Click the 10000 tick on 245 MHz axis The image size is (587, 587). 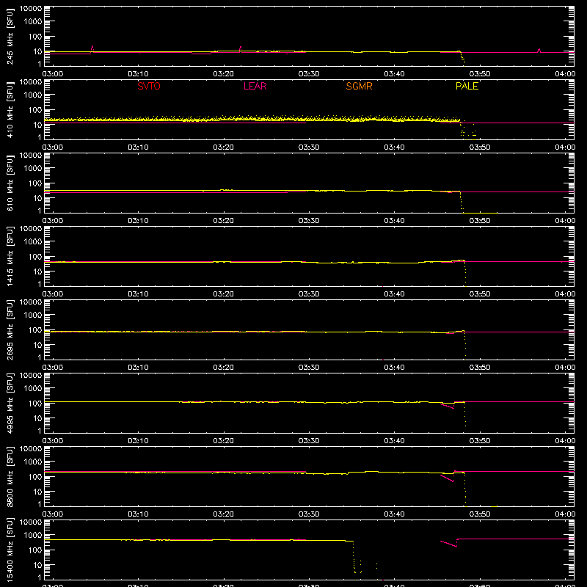click(x=31, y=9)
